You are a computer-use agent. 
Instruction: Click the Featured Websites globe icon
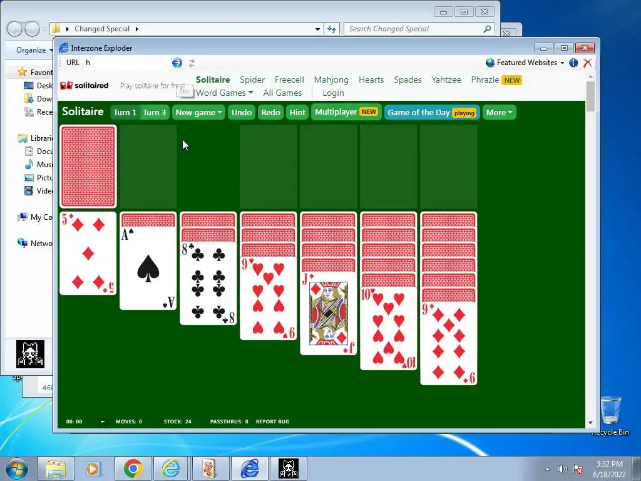pos(490,63)
